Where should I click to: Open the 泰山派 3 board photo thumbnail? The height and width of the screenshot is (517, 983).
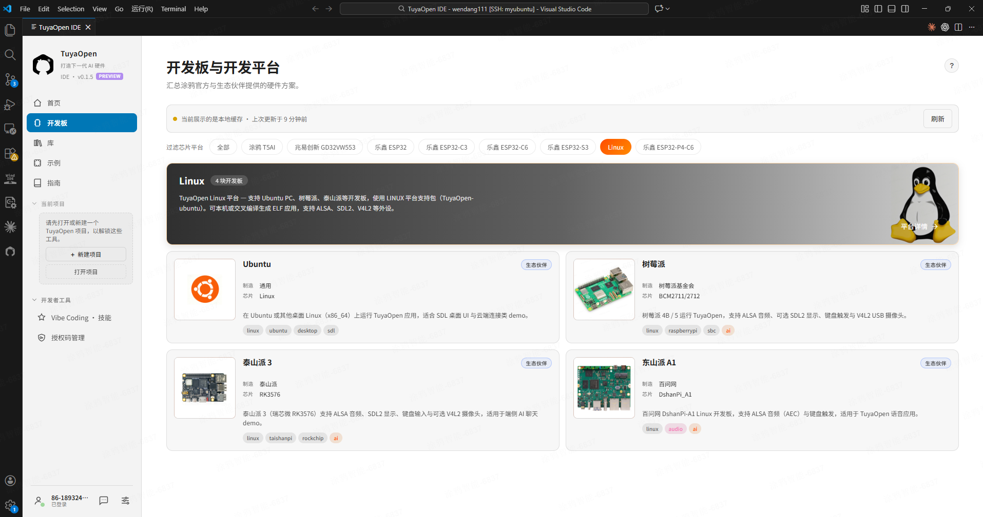205,388
